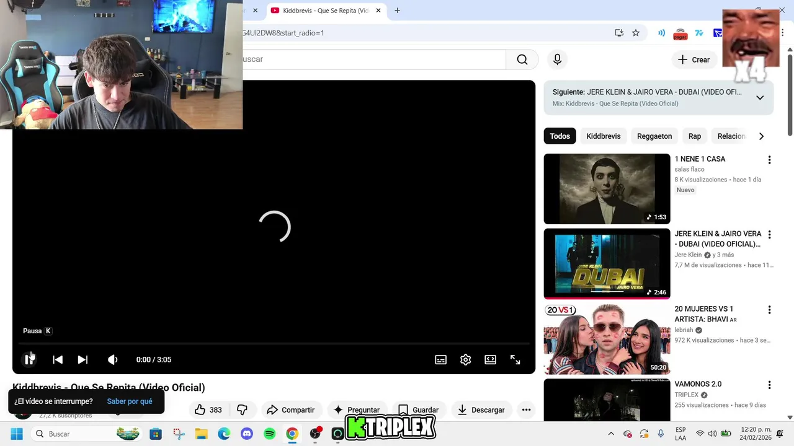Viewport: 794px width, 446px height.
Task: Open the light-blue TV extension icon
Action: point(699,33)
